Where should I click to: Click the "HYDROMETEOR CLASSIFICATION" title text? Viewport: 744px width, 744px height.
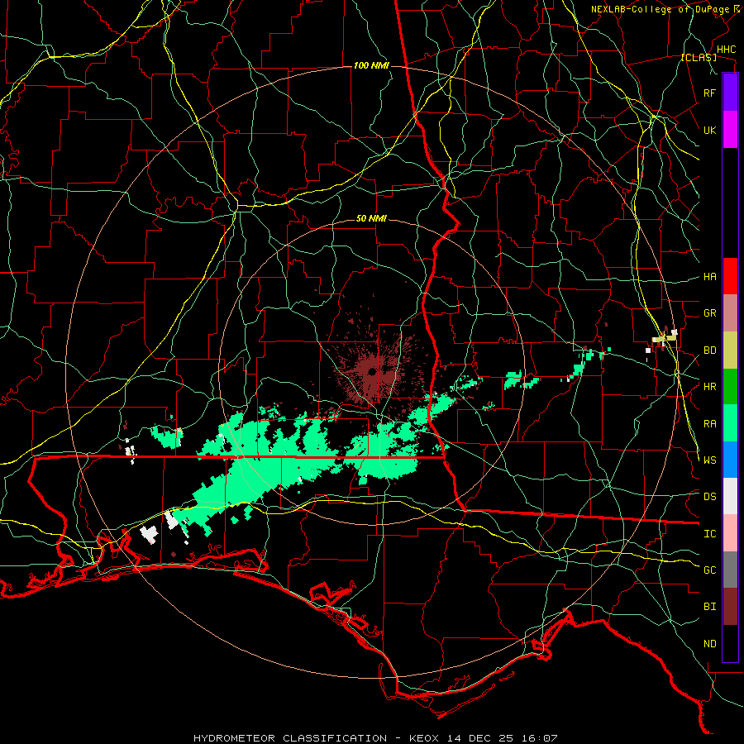290,738
